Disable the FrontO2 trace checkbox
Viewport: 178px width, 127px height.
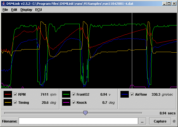click(74, 95)
